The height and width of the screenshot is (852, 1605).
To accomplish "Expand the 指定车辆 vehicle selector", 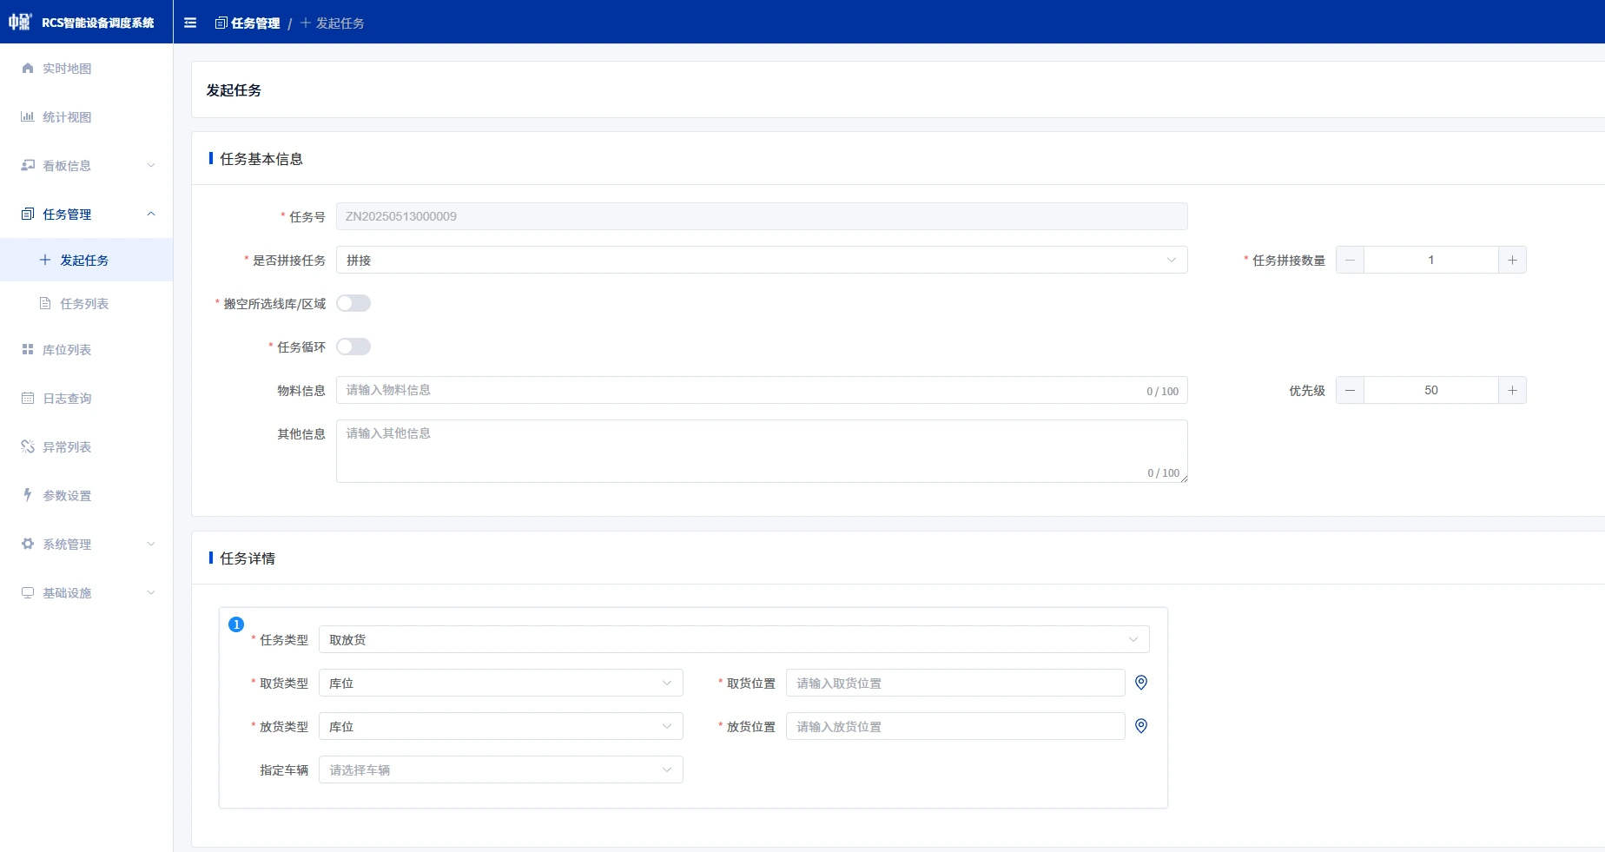I will tap(500, 769).
